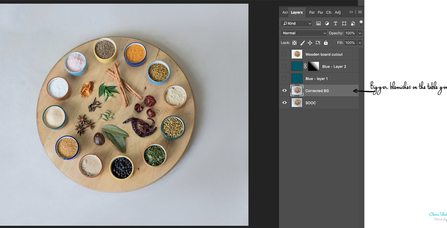Click Lock image pixels brush icon
The height and width of the screenshot is (228, 447).
click(x=302, y=43)
